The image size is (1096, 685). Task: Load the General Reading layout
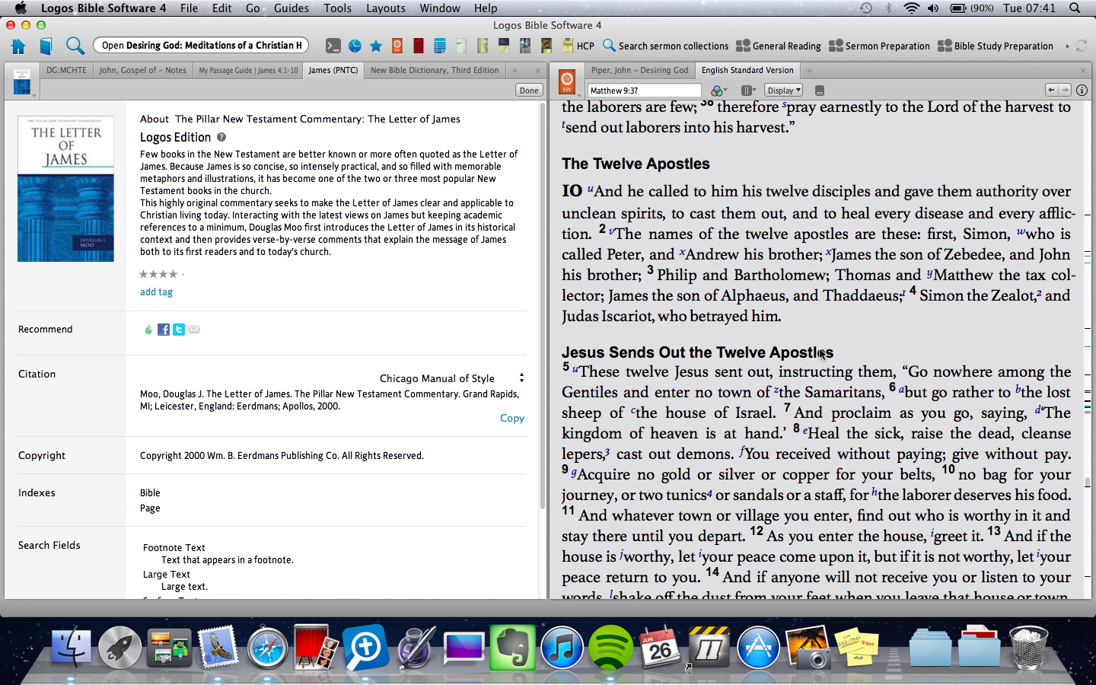click(x=778, y=46)
